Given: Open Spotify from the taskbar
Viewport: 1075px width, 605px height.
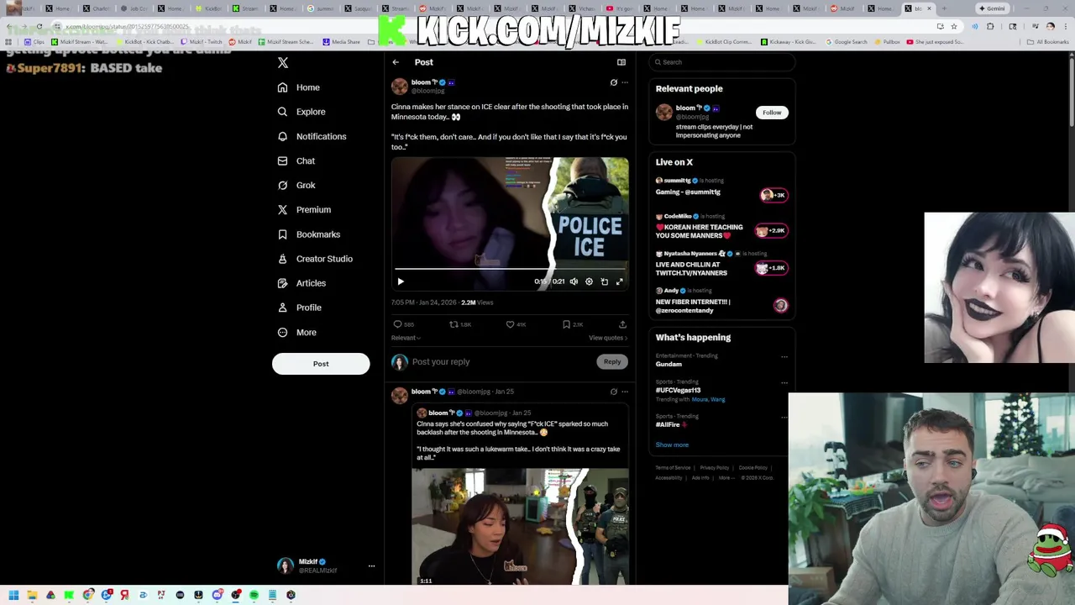Looking at the screenshot, I should tap(254, 595).
